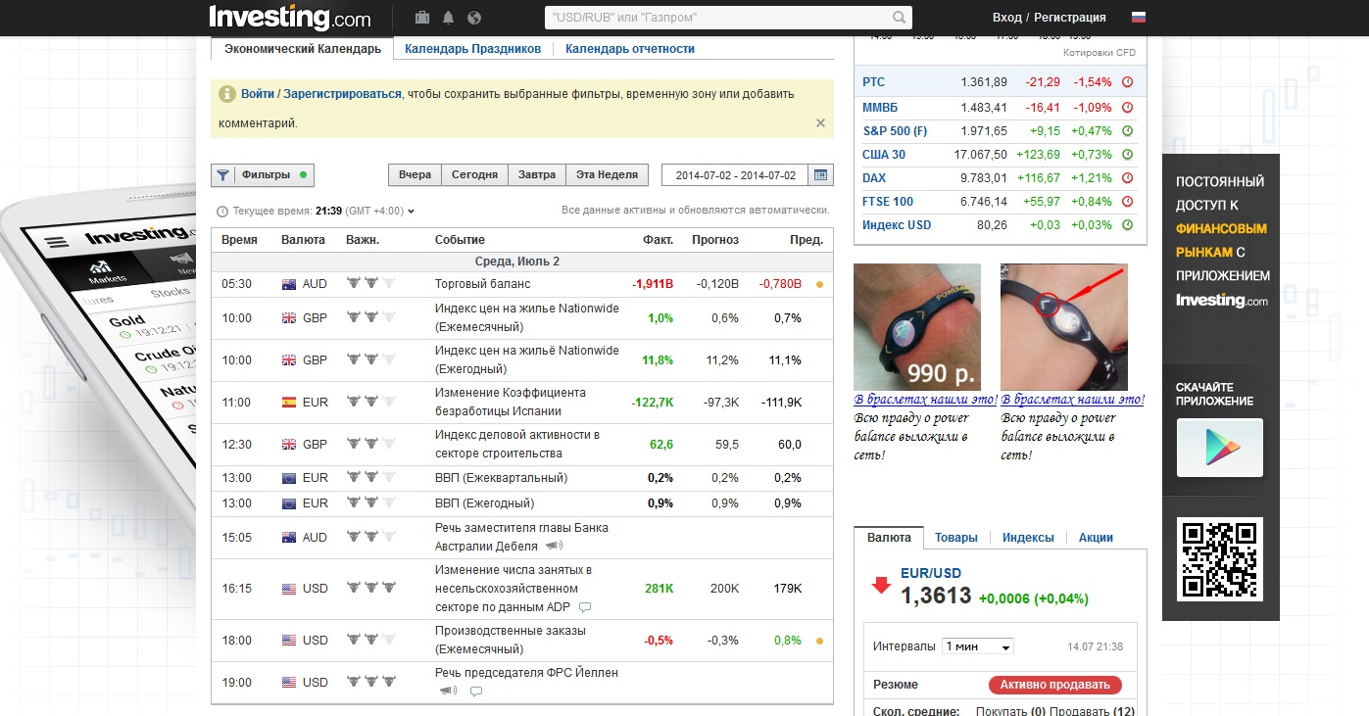
Task: Click the clock status icon in PTC row
Action: [x=1127, y=82]
